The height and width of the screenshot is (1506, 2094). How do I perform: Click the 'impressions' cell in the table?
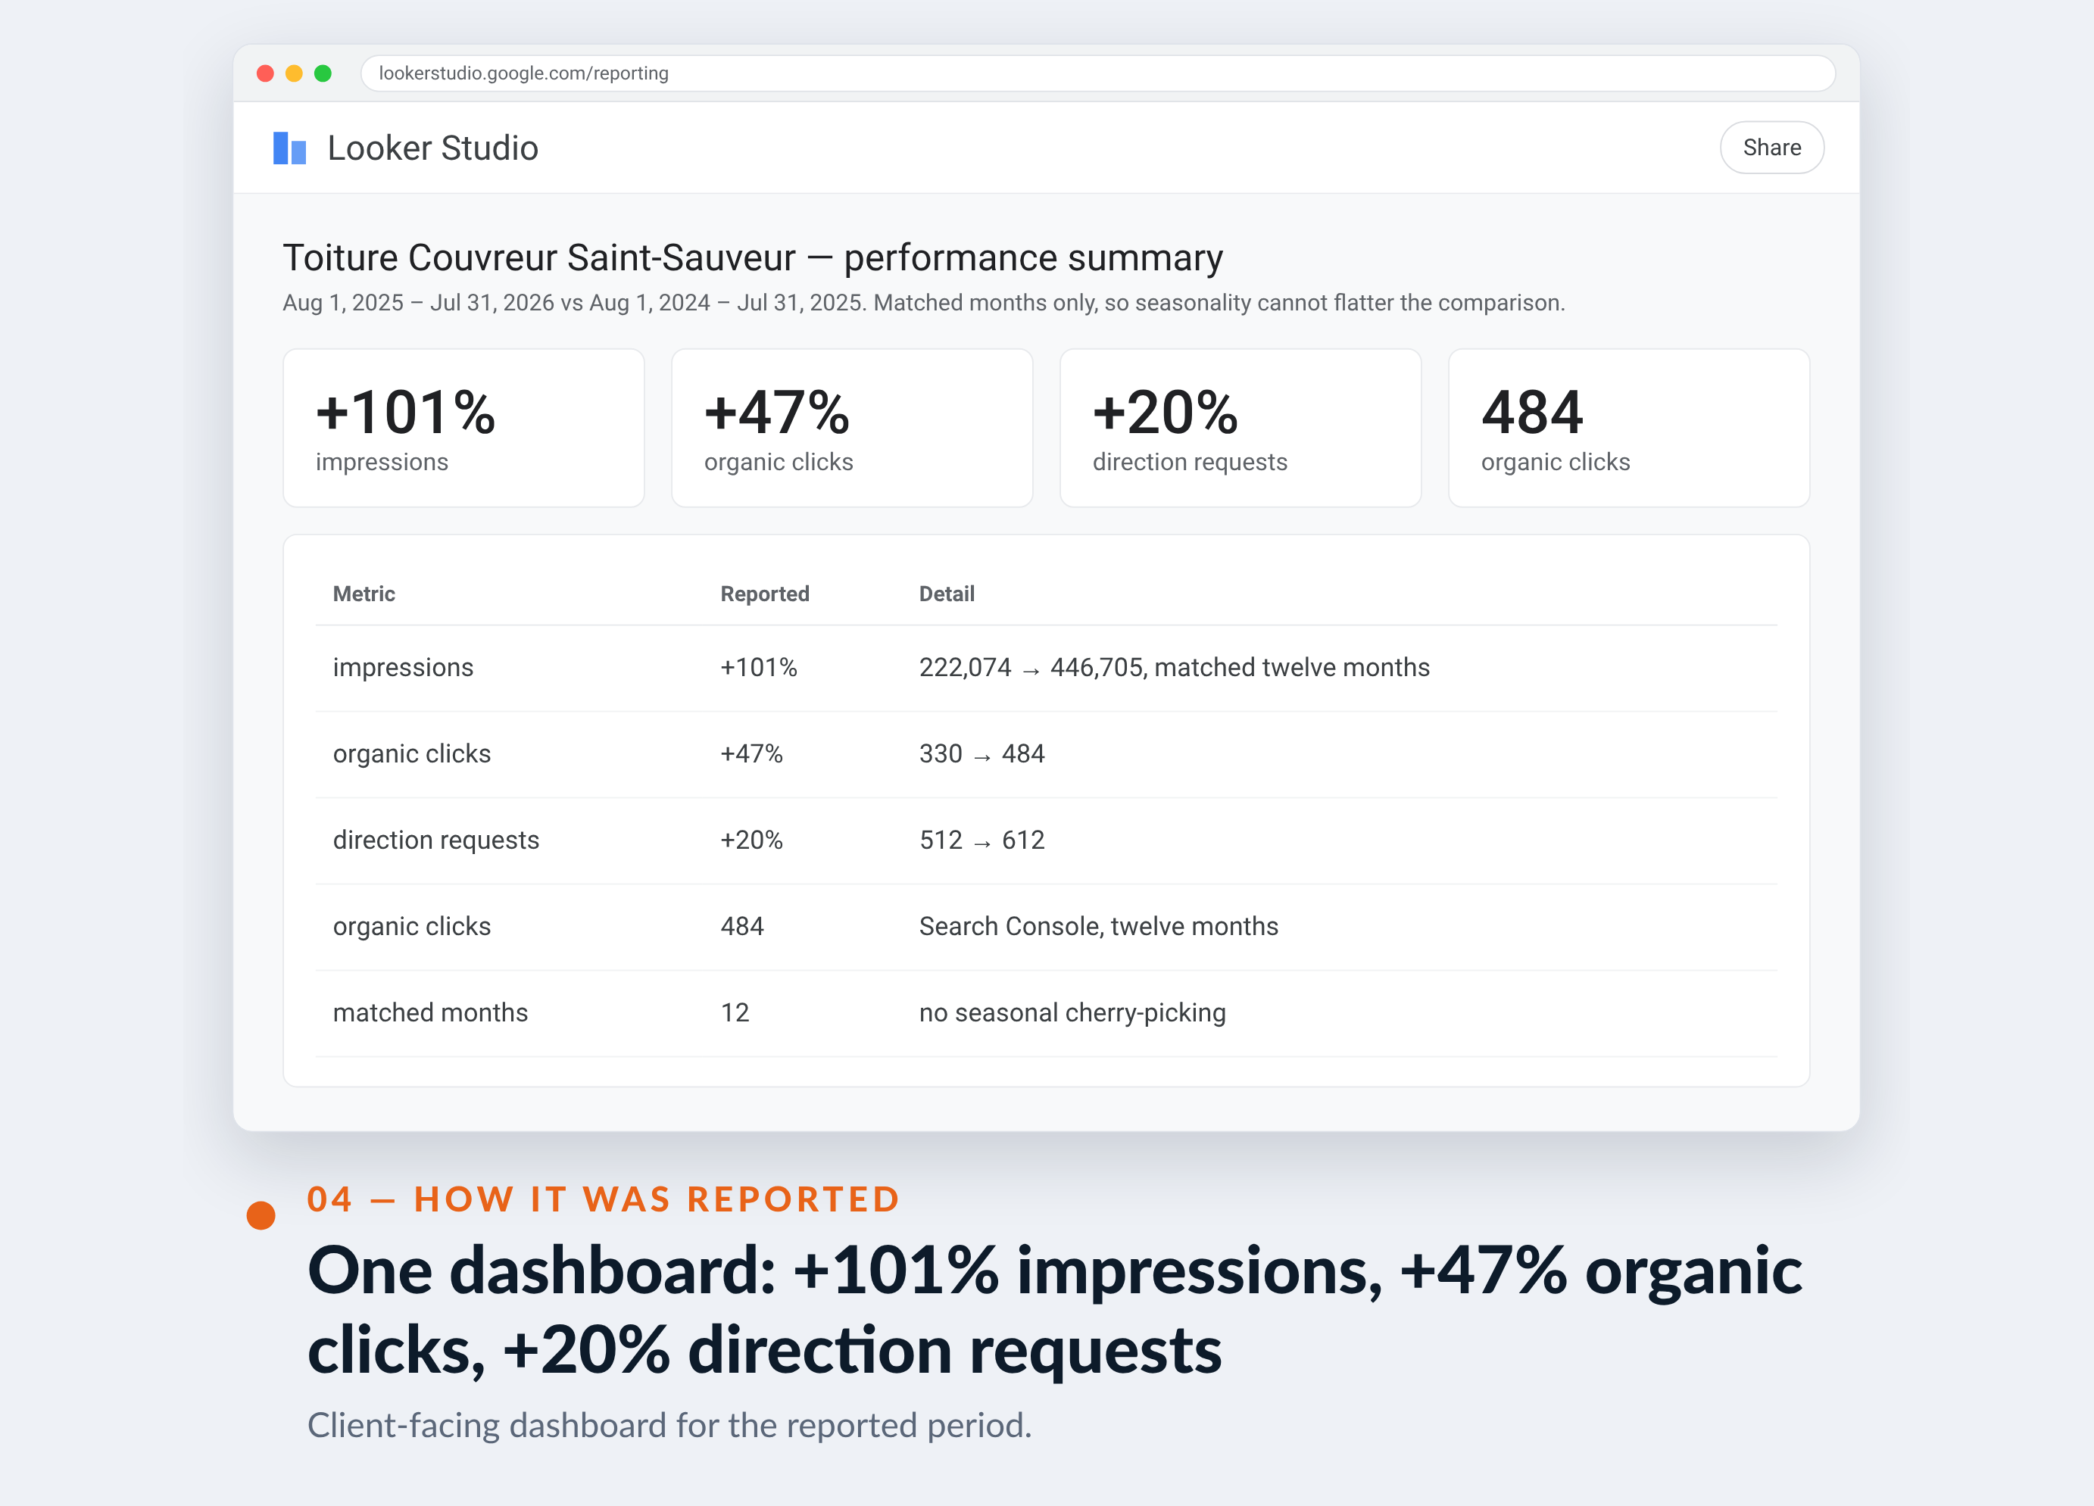click(x=403, y=668)
